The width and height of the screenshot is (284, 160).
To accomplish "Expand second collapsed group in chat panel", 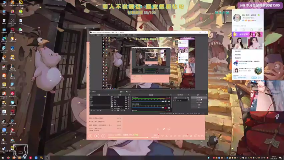I will pos(234,55).
